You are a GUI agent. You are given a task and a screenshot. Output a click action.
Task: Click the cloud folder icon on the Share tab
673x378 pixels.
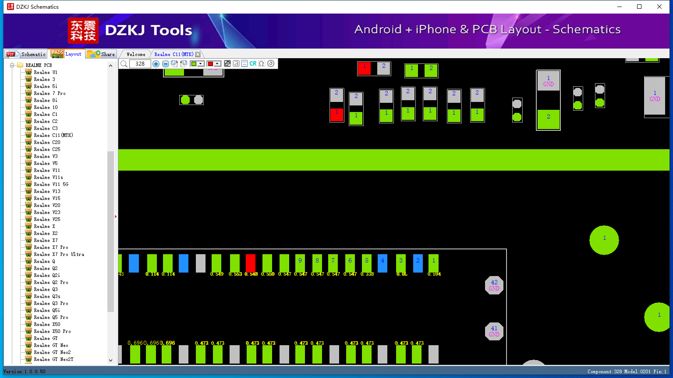(x=93, y=54)
